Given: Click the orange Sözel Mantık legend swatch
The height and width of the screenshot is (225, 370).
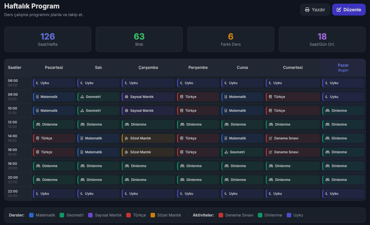Looking at the screenshot, I should point(153,215).
